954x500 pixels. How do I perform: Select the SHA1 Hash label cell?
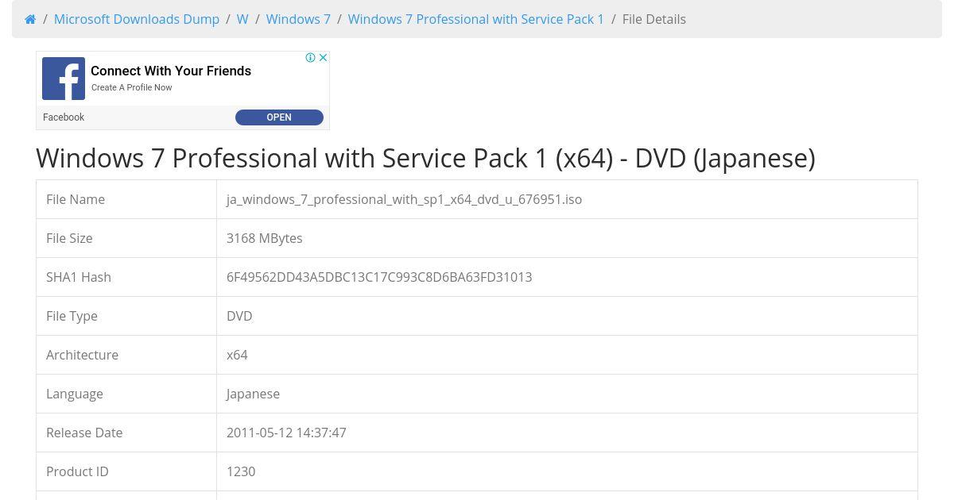(126, 277)
